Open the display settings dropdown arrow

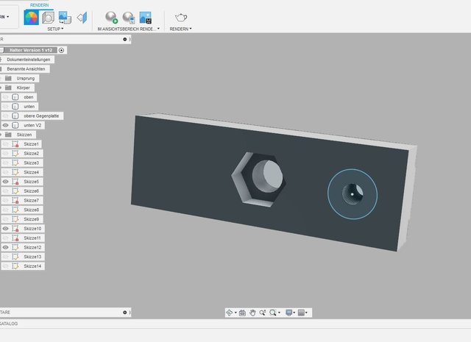(294, 313)
